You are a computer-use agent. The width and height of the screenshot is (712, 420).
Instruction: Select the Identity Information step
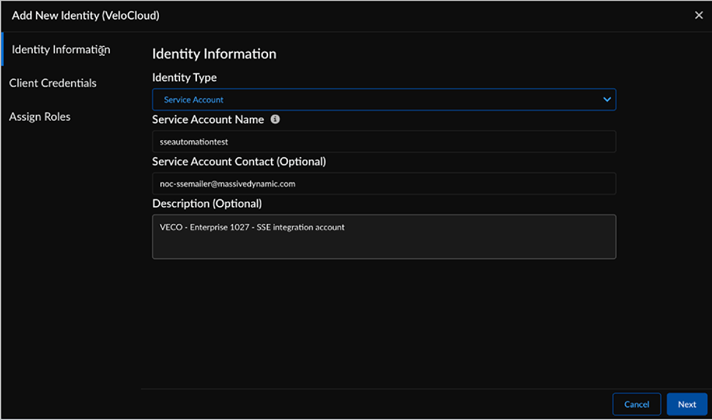pyautogui.click(x=61, y=50)
